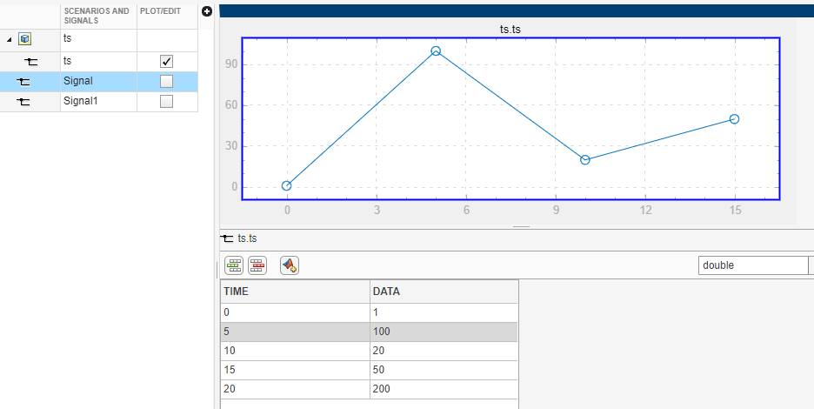Click the black plus button beside the PLOT/EDIT header
The width and height of the screenshot is (814, 409).
click(207, 11)
